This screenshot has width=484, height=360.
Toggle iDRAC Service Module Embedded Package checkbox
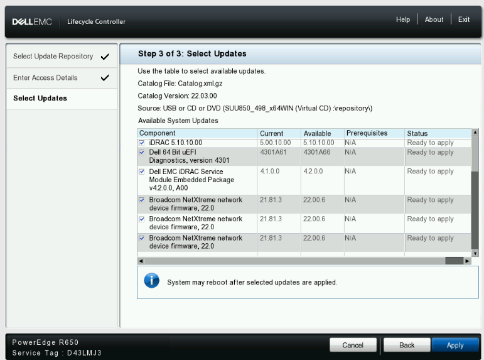coord(142,172)
